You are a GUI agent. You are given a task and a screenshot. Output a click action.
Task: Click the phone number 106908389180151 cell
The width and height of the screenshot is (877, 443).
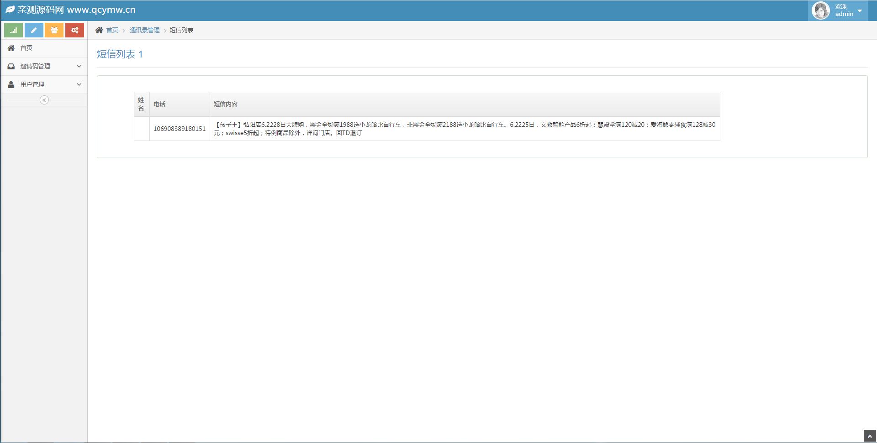[180, 129]
